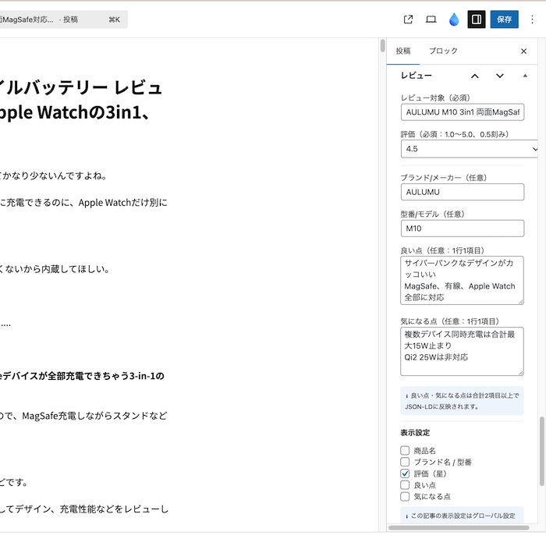Screen dimensions: 546x546
Task: Enable the 気になる点 display checkbox
Action: click(x=405, y=496)
